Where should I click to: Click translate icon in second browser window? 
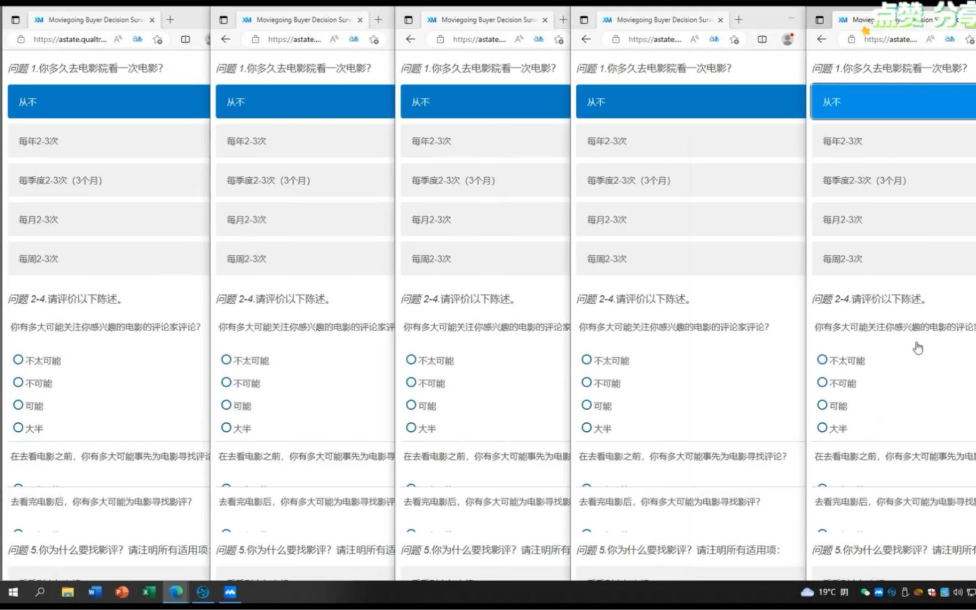coord(353,39)
